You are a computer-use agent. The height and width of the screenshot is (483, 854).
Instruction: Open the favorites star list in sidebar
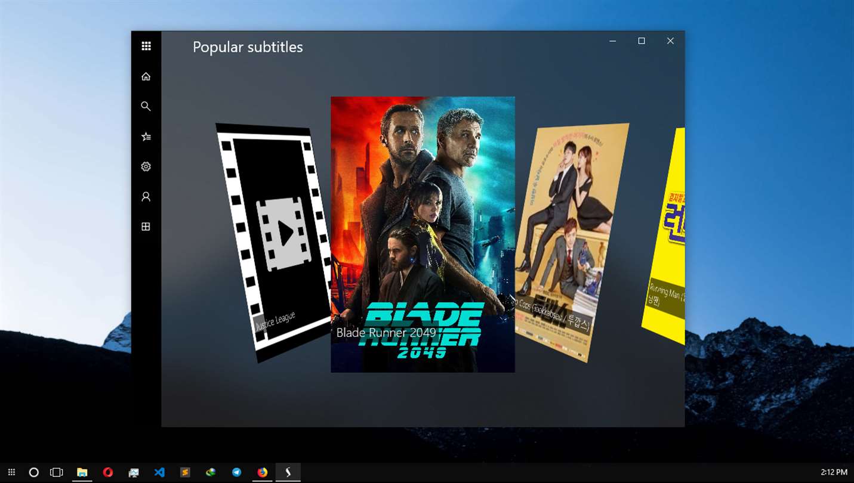point(146,137)
